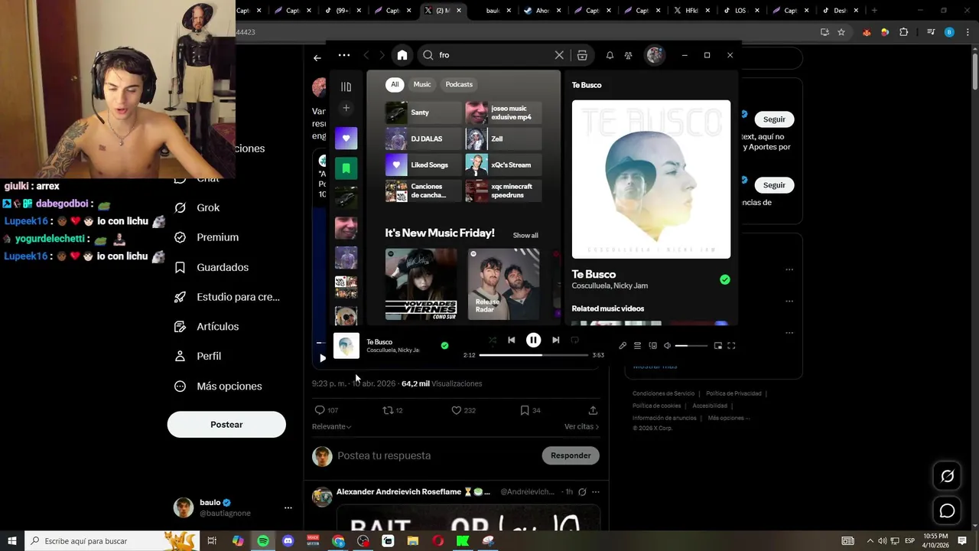The width and height of the screenshot is (979, 551).
Task: Select the Music filter chip
Action: click(x=422, y=84)
